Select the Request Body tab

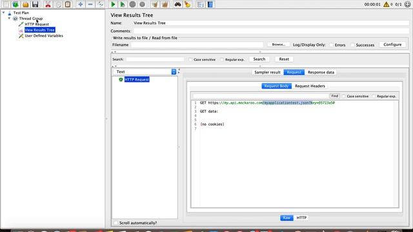click(x=276, y=86)
